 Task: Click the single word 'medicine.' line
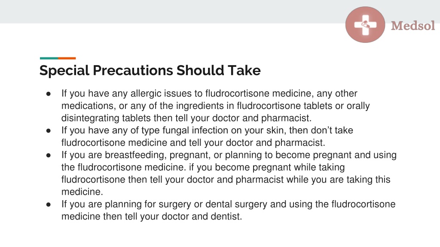(x=82, y=192)
